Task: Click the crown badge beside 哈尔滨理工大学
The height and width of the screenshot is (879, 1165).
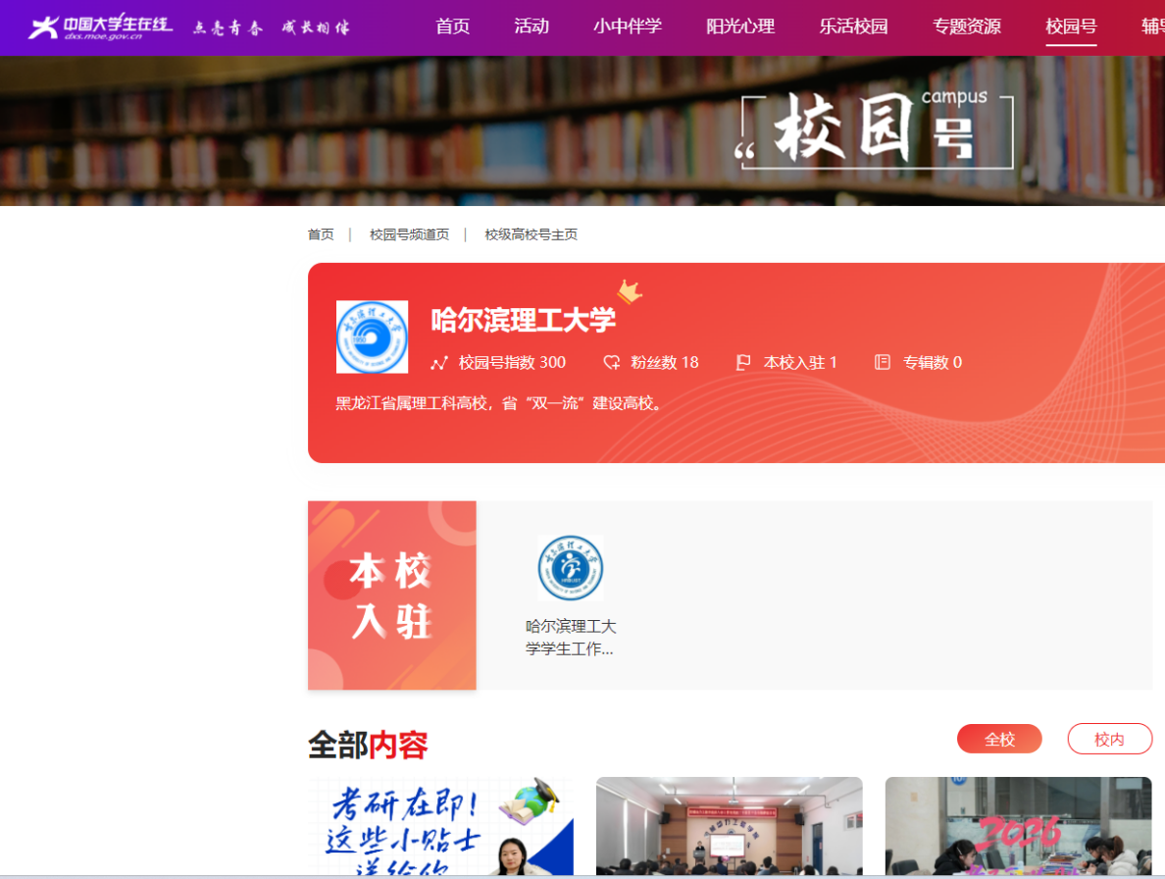Action: (629, 291)
